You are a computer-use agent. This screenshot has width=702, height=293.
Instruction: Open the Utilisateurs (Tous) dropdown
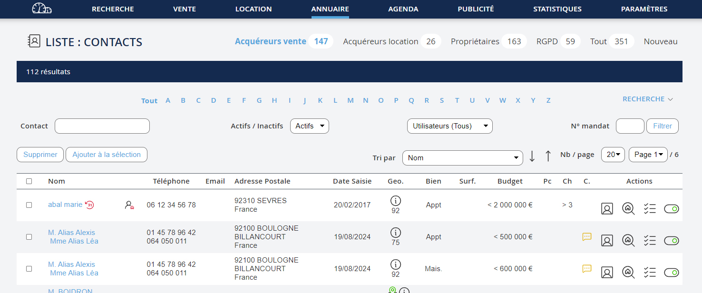point(449,126)
